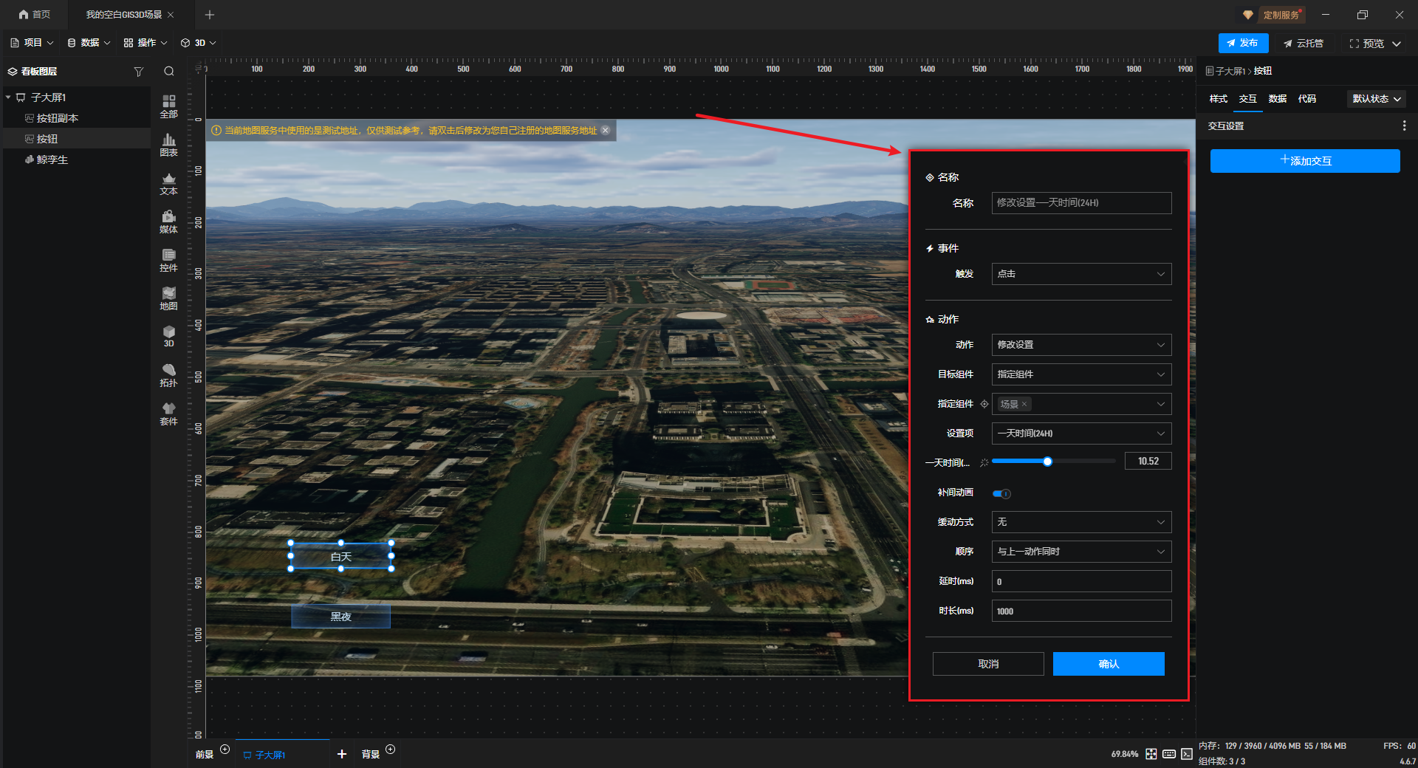Click the 添加交互 add interaction button
The image size is (1418, 768).
(1304, 161)
